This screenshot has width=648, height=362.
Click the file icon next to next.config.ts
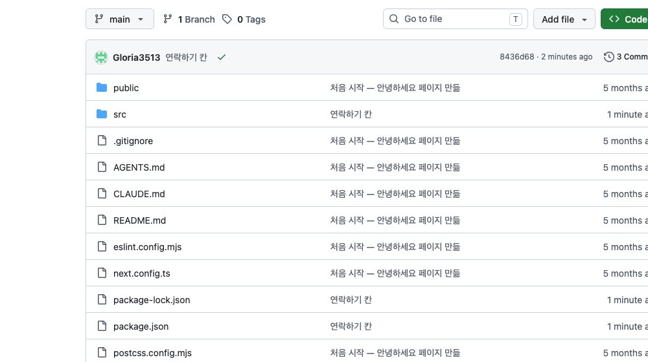102,273
